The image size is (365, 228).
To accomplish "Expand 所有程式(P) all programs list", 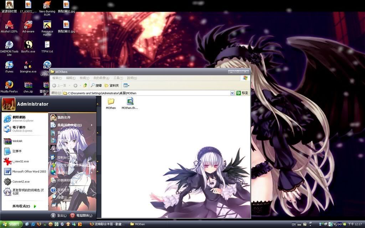I will click(x=25, y=206).
